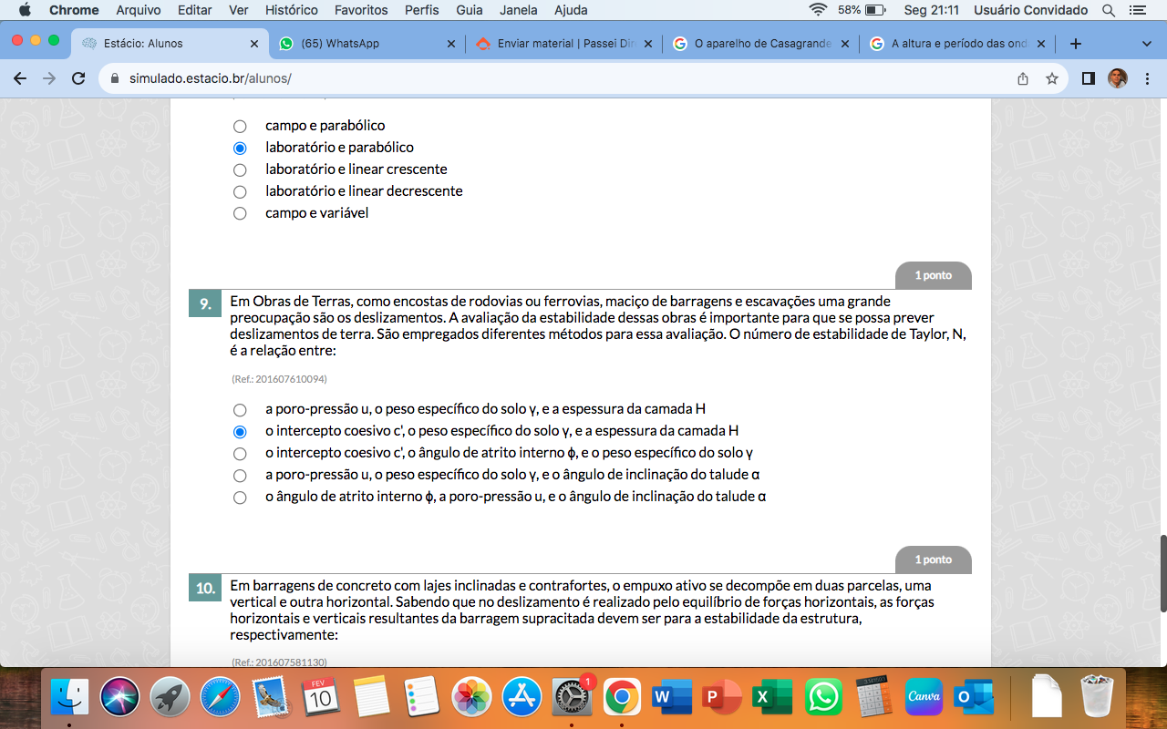Switch to the WhatsApp tab
Image resolution: width=1167 pixels, height=729 pixels.
pyautogui.click(x=365, y=43)
